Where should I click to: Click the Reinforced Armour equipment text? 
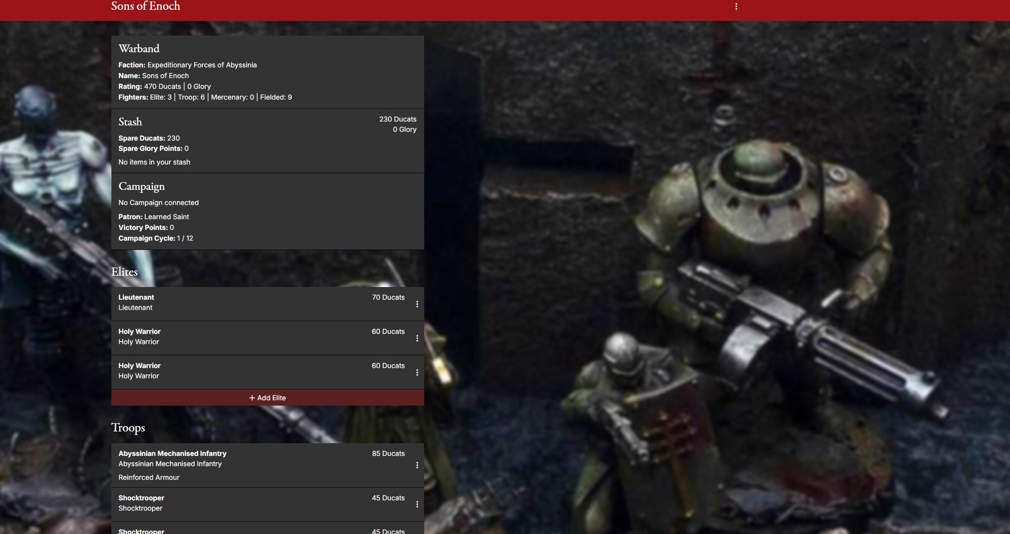point(149,477)
